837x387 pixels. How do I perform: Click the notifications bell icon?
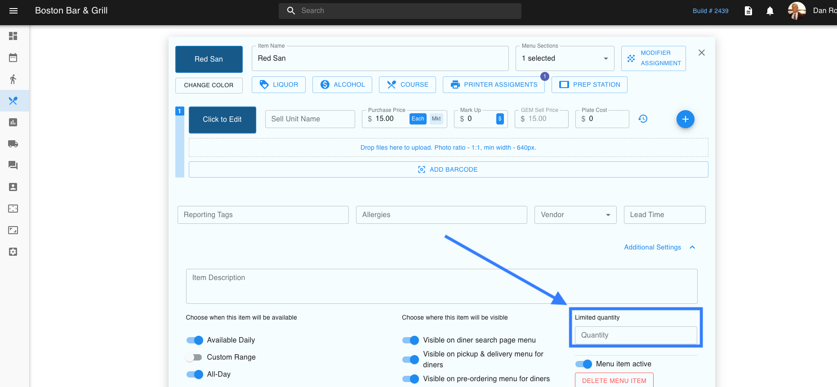(x=770, y=11)
